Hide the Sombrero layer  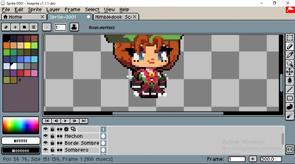(x=46, y=150)
